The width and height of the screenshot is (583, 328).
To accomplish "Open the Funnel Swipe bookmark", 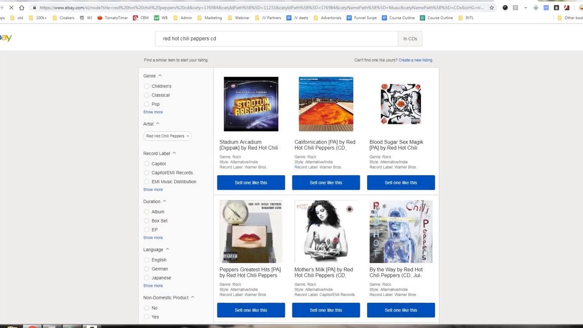I will [362, 18].
